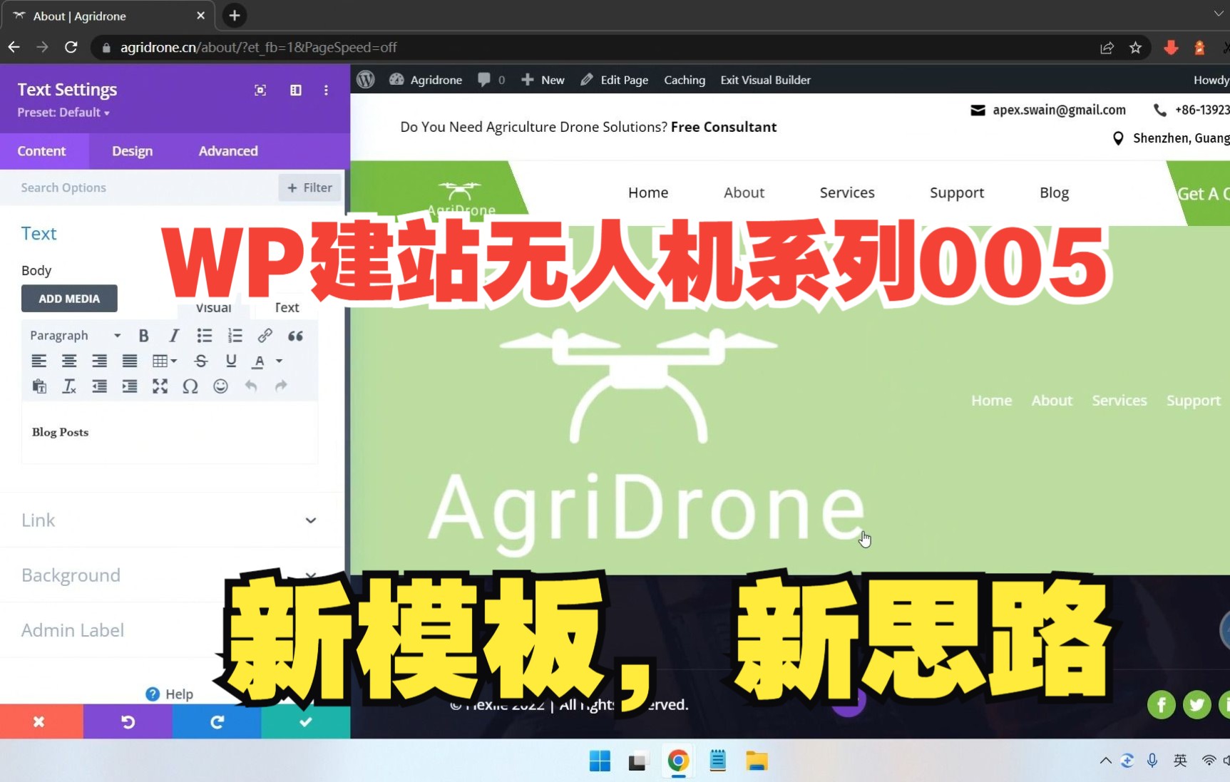The height and width of the screenshot is (782, 1230).
Task: Click Exit Visual Builder in the admin bar
Action: click(765, 79)
